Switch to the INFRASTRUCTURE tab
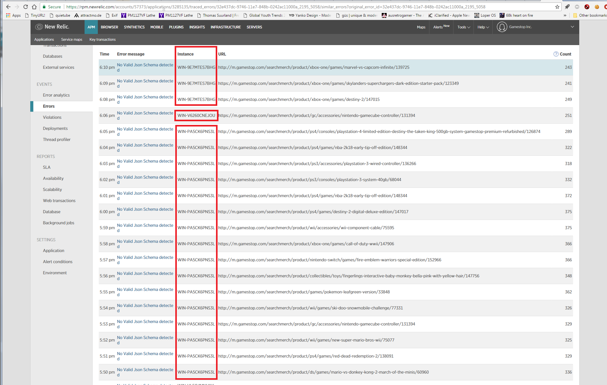The image size is (607, 385). coord(226,27)
